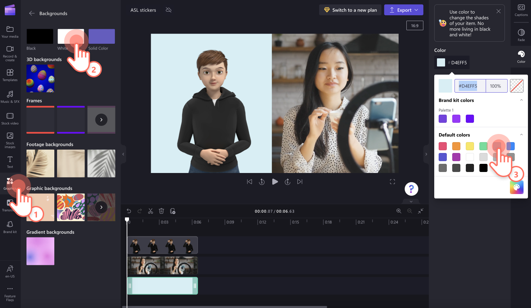531x308 pixels.
Task: Go back from the Backgrounds panel
Action: click(32, 13)
